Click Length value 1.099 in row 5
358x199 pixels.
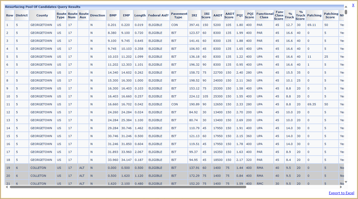point(139,57)
